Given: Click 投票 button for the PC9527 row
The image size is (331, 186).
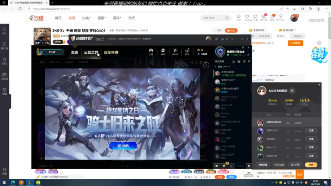Looking at the screenshot, I should pyautogui.click(x=311, y=131).
